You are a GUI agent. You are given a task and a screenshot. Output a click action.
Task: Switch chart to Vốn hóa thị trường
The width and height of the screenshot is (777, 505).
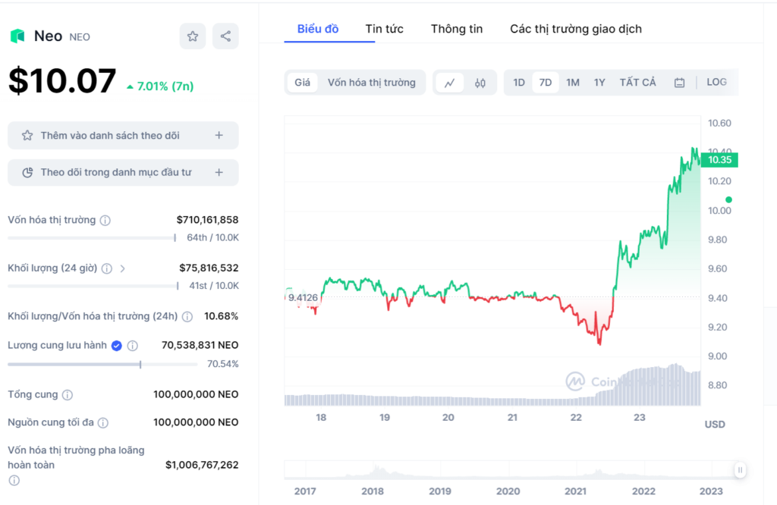coord(371,83)
